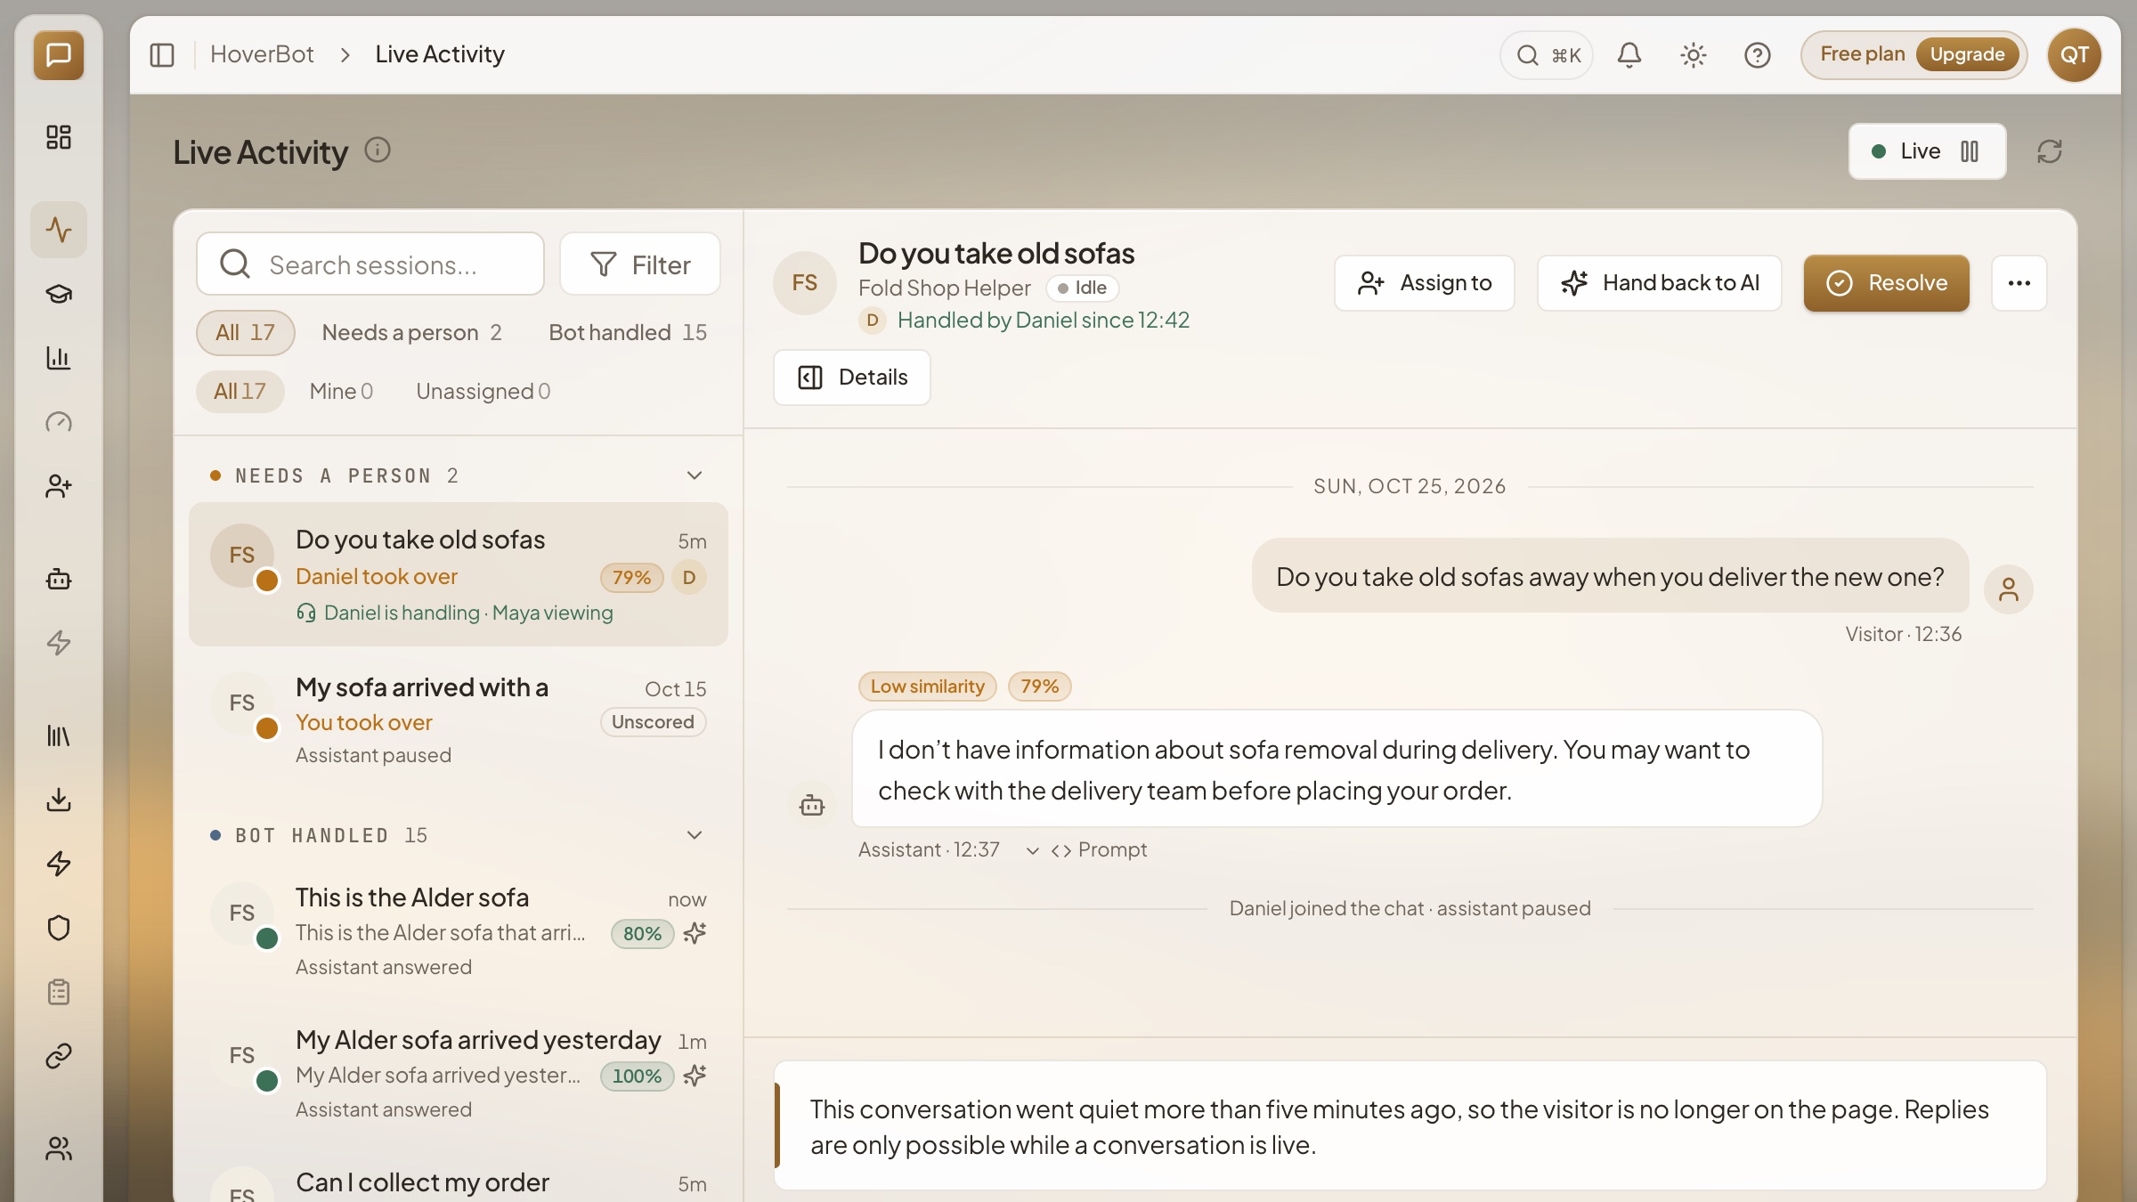
Task: Collapse the Needs a Person section
Action: coord(695,475)
